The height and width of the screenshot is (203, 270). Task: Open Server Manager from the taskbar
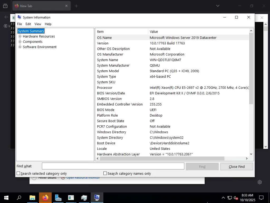pyautogui.click(x=58, y=198)
